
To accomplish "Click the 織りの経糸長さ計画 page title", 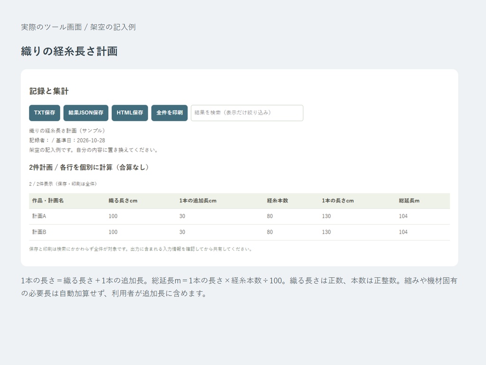I will [69, 51].
